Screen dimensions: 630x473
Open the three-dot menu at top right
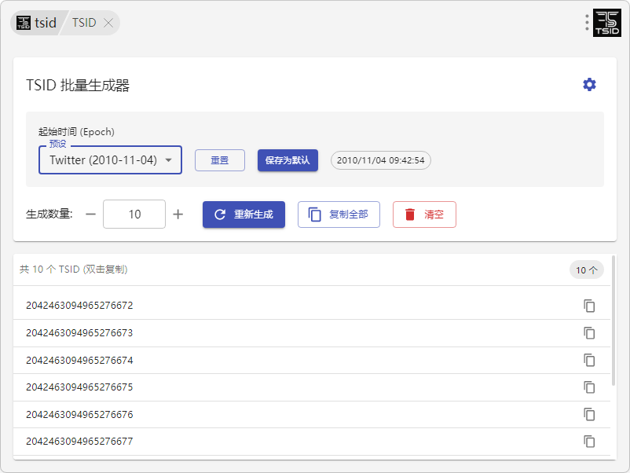pos(587,23)
